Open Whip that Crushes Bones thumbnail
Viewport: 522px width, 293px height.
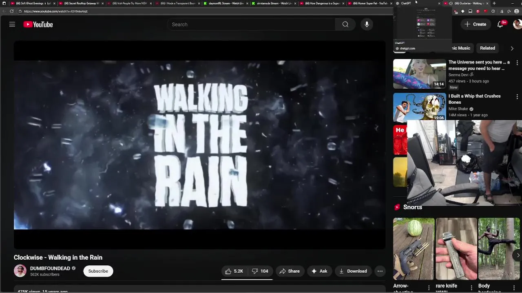pyautogui.click(x=420, y=107)
